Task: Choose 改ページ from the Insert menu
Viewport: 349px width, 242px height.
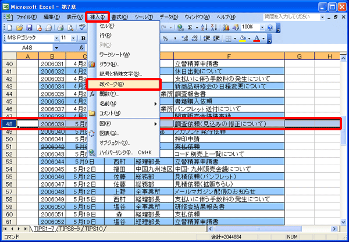Action: (x=123, y=84)
